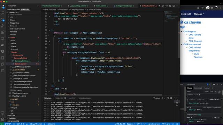Open browser extensions puzzle icon
Screen dimensions: 223x125
point(212,8)
